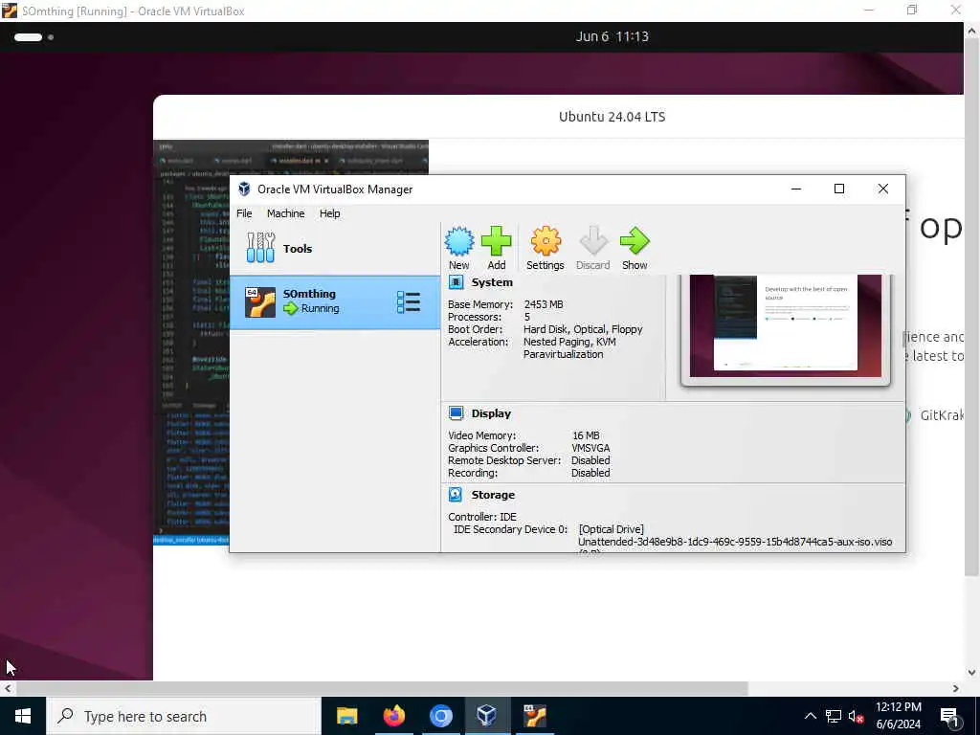This screenshot has height=735, width=980.
Task: Open Firefox from the taskbar
Action: (x=393, y=716)
